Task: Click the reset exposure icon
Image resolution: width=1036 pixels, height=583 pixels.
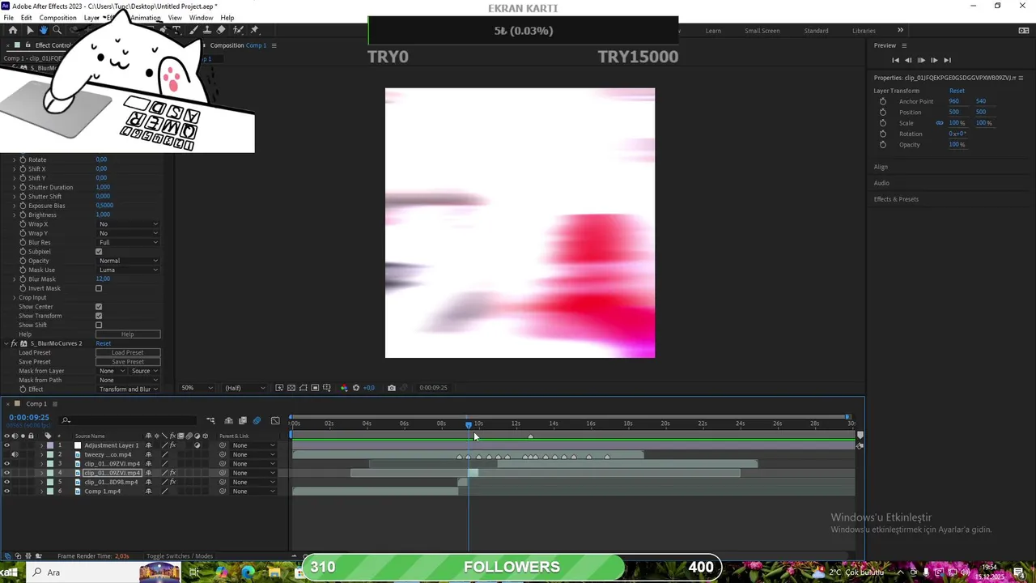Action: pyautogui.click(x=355, y=388)
